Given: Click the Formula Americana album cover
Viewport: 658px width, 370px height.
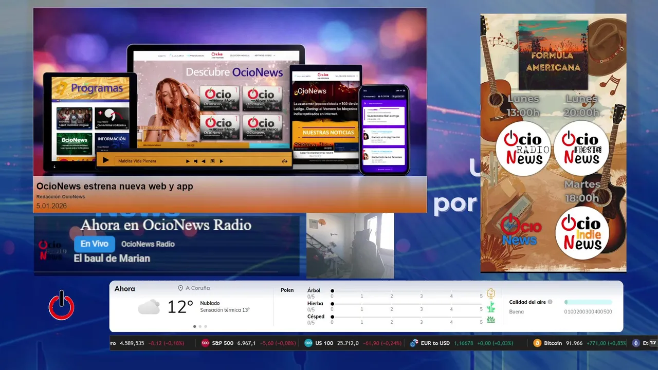Looking at the screenshot, I should (x=553, y=55).
